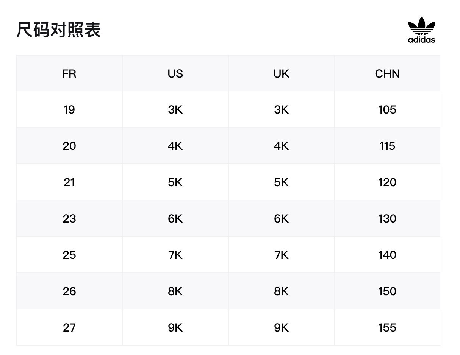Click FR size 23 cell

69,218
